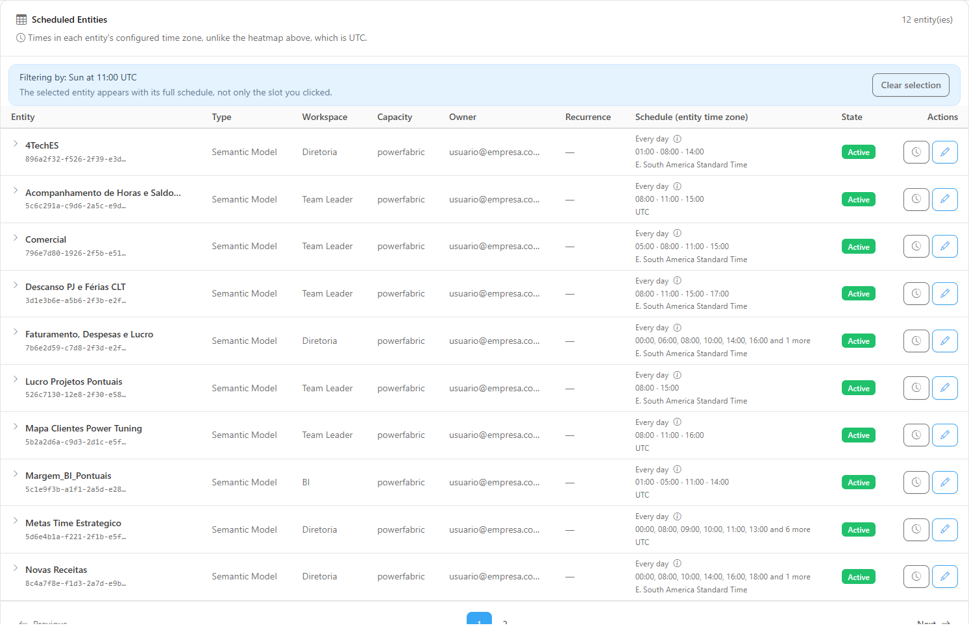Viewport: 969px width, 643px height.
Task: Open clock action for Novas Receitas
Action: [x=916, y=576]
